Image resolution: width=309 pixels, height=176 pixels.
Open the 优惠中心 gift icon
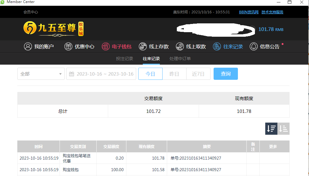[68, 47]
